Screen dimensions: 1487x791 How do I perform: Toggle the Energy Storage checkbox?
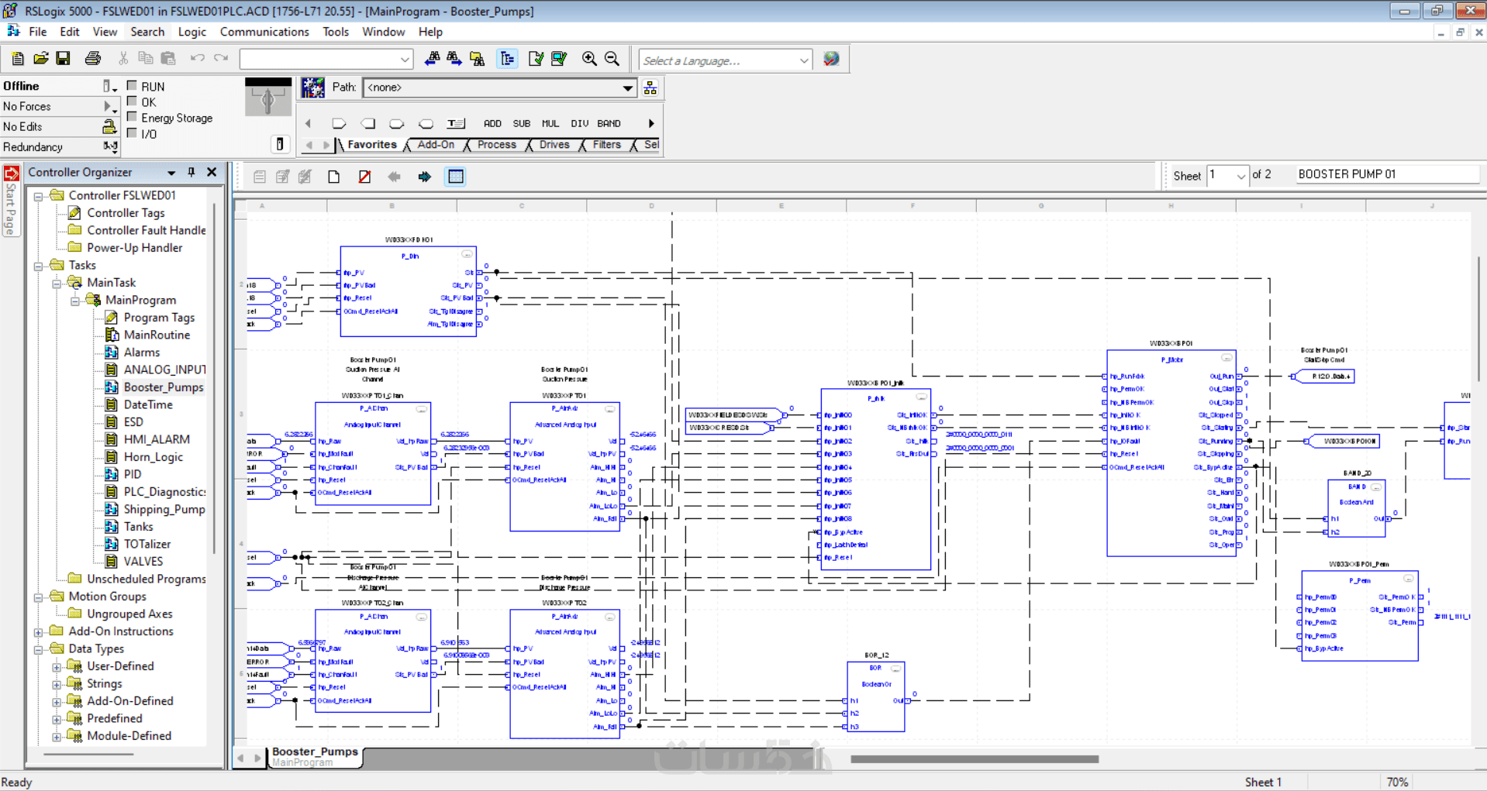click(x=132, y=117)
